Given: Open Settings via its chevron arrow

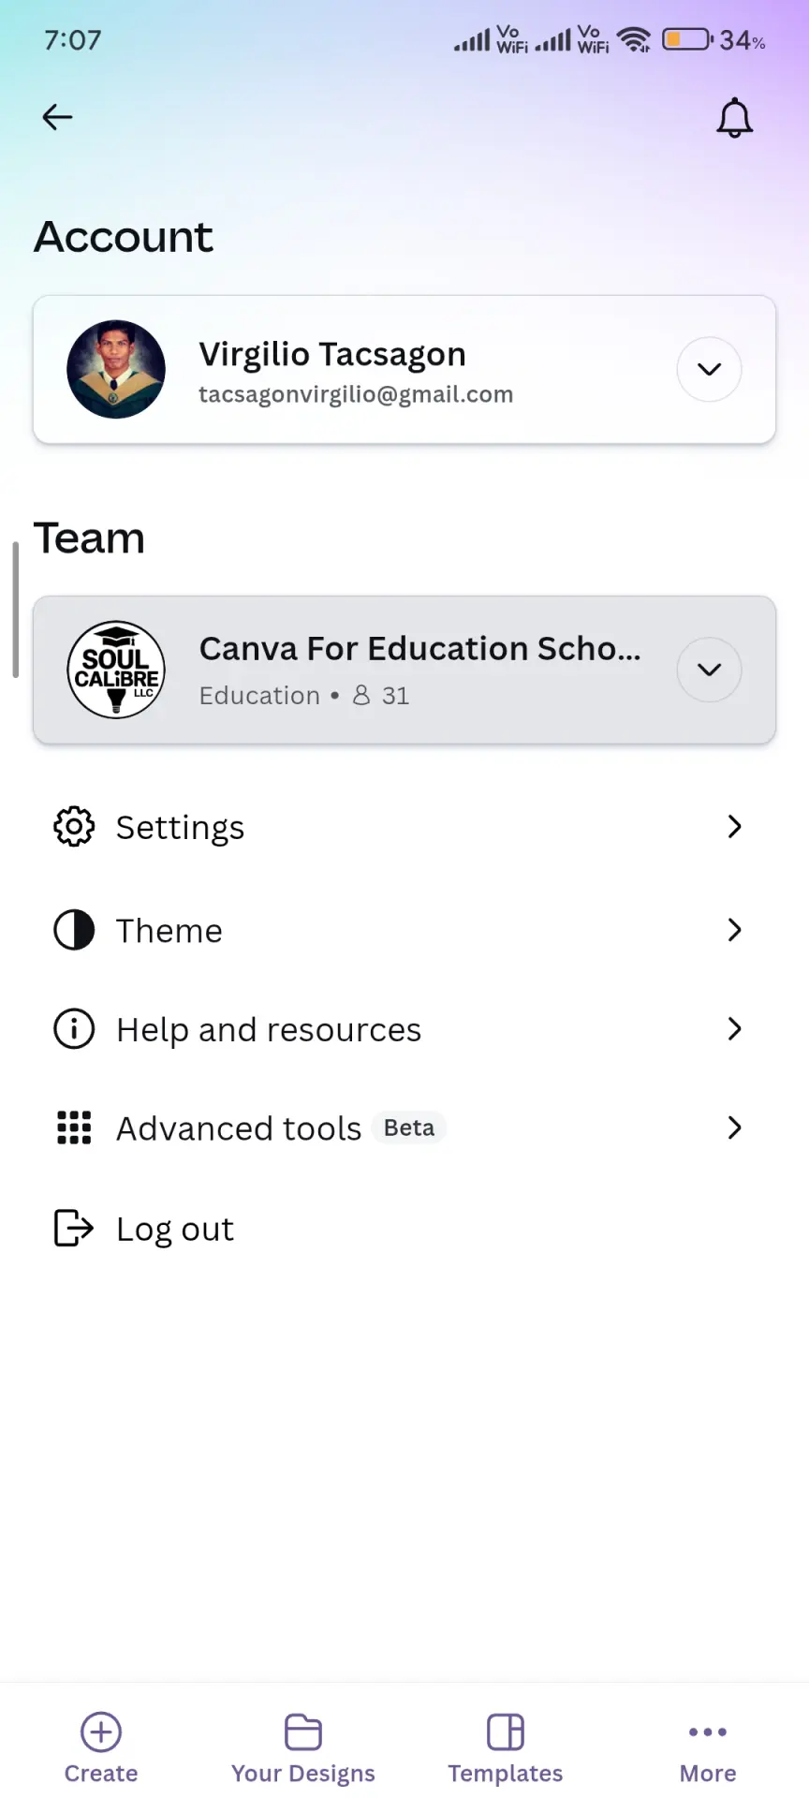Looking at the screenshot, I should [x=735, y=827].
